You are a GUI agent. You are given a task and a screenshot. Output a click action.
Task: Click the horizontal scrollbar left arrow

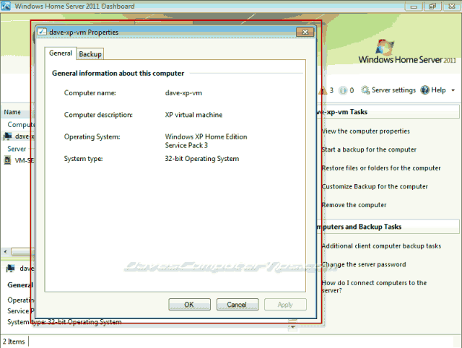[x=6, y=252]
